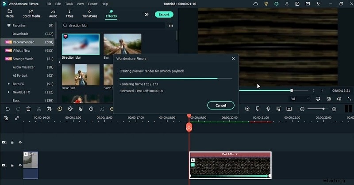Expand more tabs with double chevron
The width and height of the screenshot is (354, 185).
[x=146, y=15]
